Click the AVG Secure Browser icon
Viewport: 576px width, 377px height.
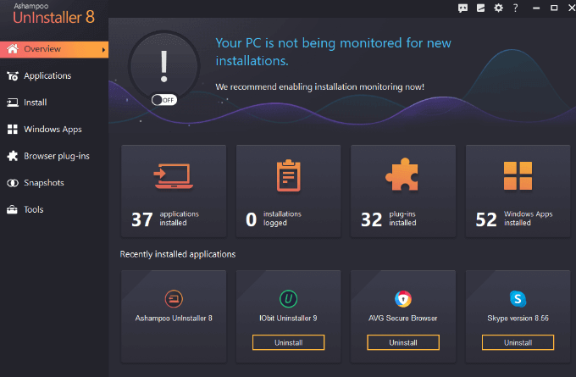tap(403, 299)
